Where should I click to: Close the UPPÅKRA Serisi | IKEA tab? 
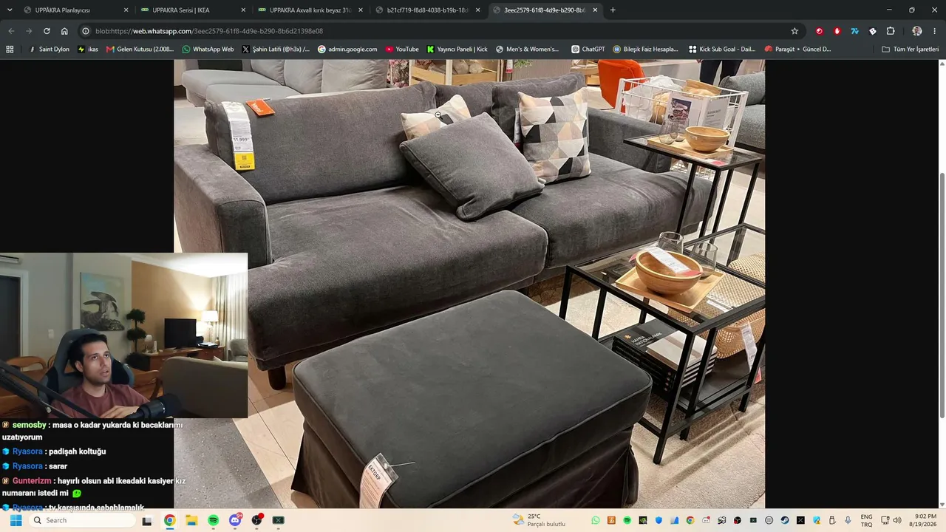pyautogui.click(x=243, y=10)
